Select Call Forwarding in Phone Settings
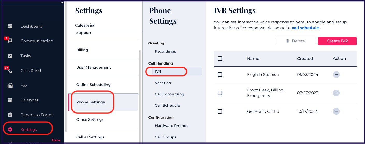Screen dimensions: 365x144 pyautogui.click(x=169, y=94)
